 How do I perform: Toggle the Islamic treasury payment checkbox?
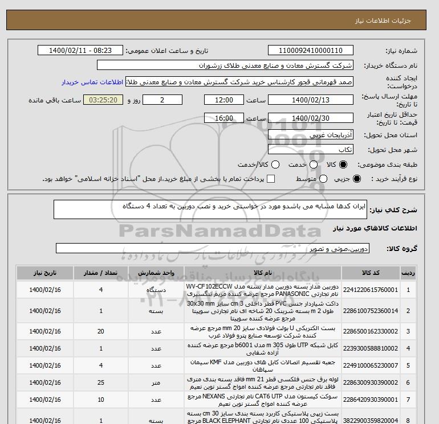(x=271, y=179)
